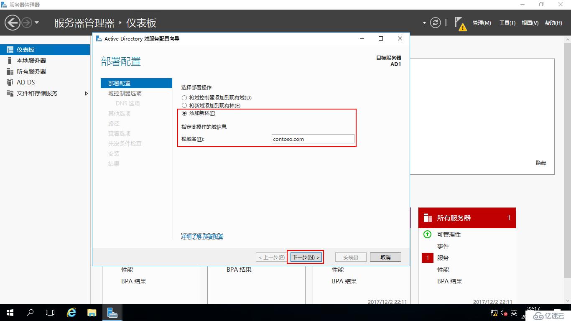571x321 pixels.
Task: Open File Explorer from the taskbar
Action: [92, 313]
